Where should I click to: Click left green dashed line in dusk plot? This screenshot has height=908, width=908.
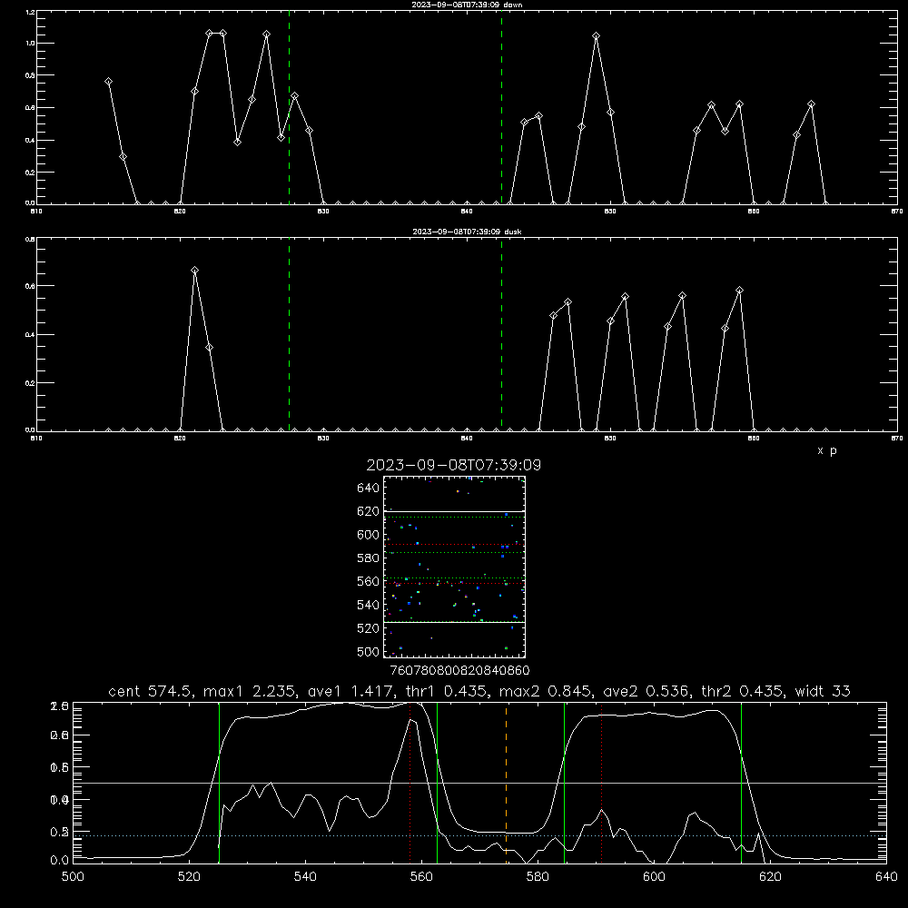click(289, 334)
